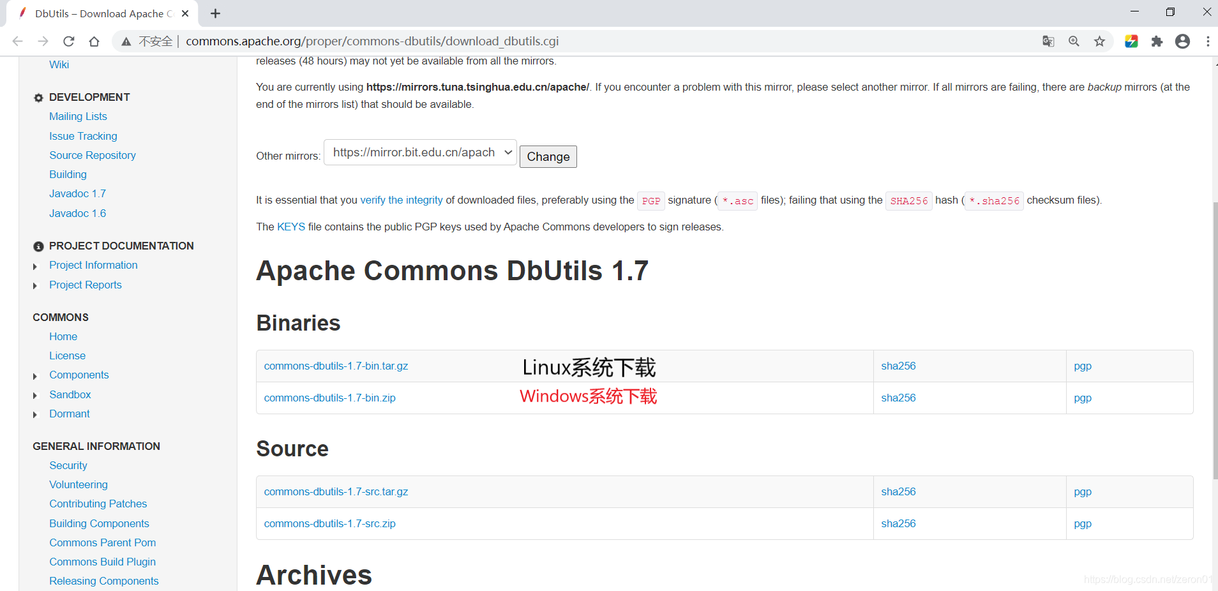1218x591 pixels.
Task: Click the page vertical scrollbar thumb
Action: (x=1215, y=340)
